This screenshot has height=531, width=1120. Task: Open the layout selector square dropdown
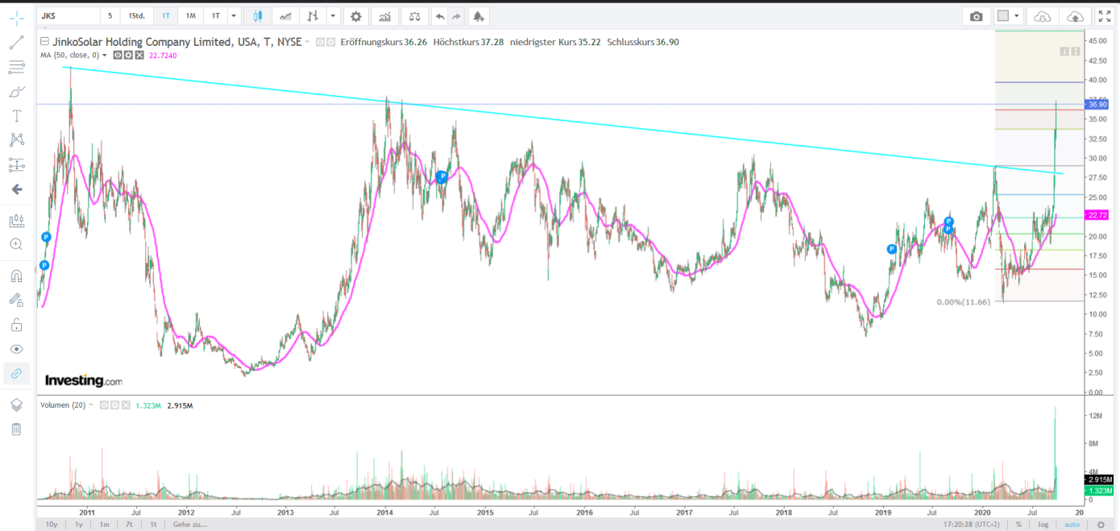1008,16
